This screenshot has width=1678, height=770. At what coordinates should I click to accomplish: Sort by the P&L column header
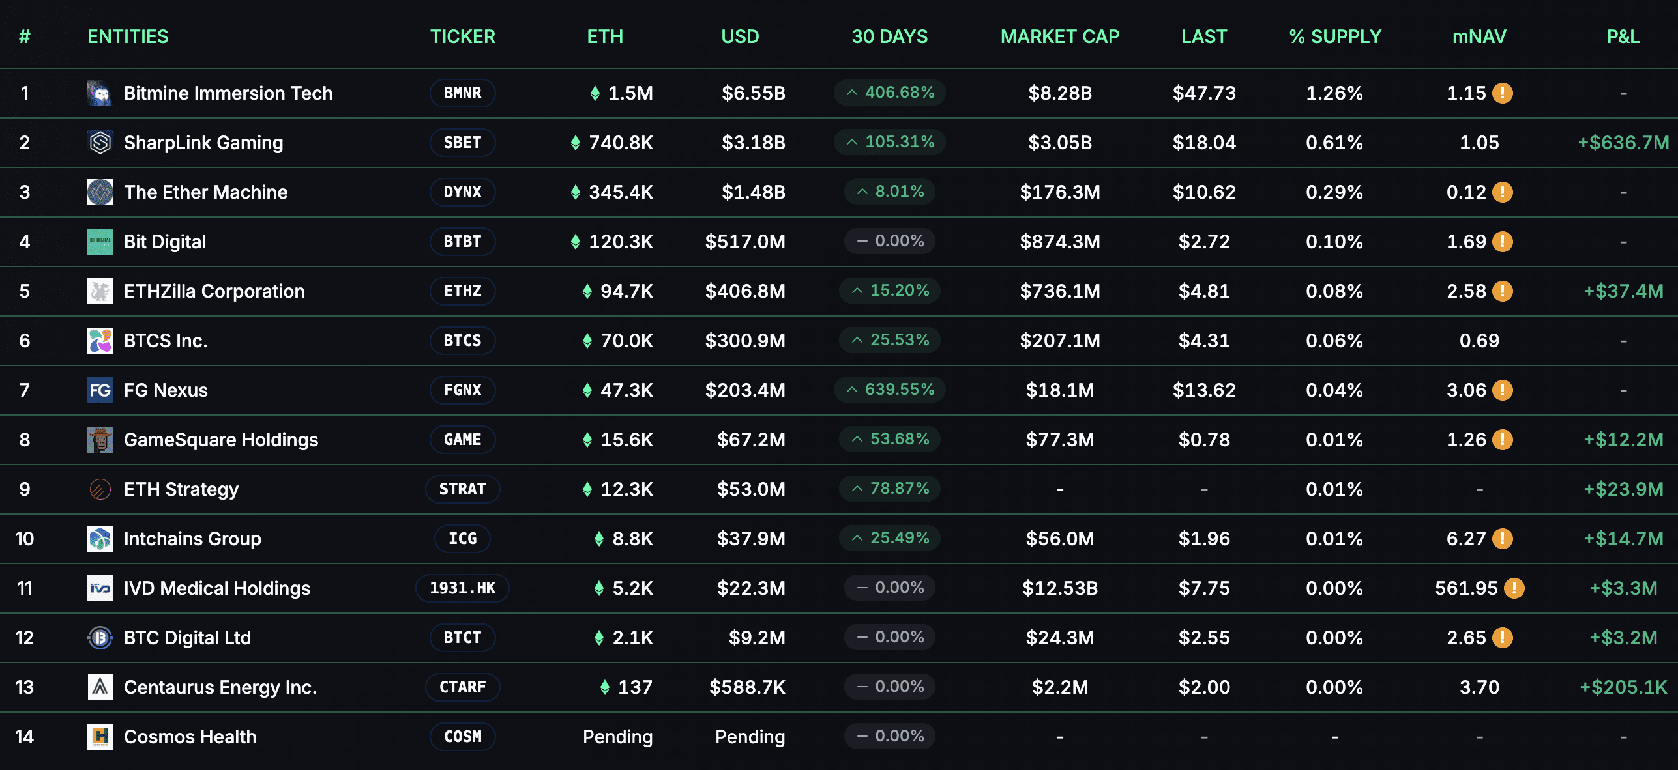pos(1623,36)
